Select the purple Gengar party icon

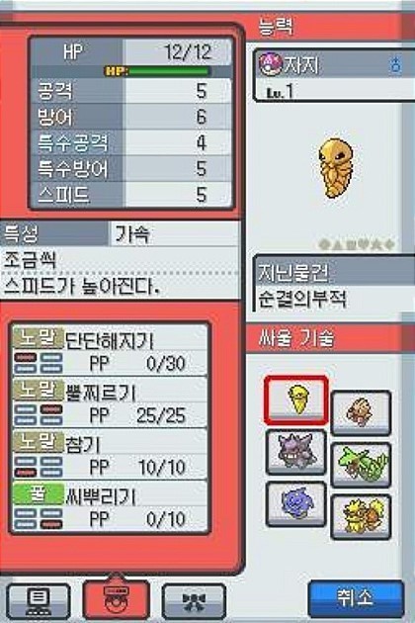click(296, 452)
